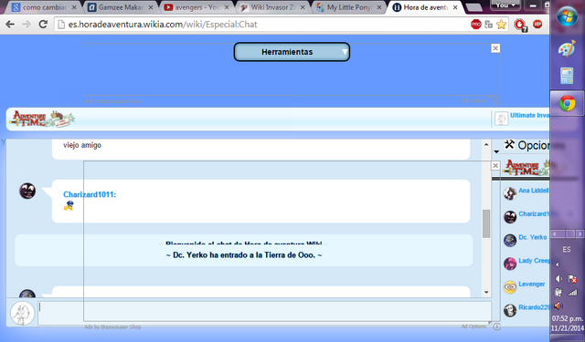Switch to the Gamzee Makara tab
Screen dimensions: 585x342
[120, 7]
